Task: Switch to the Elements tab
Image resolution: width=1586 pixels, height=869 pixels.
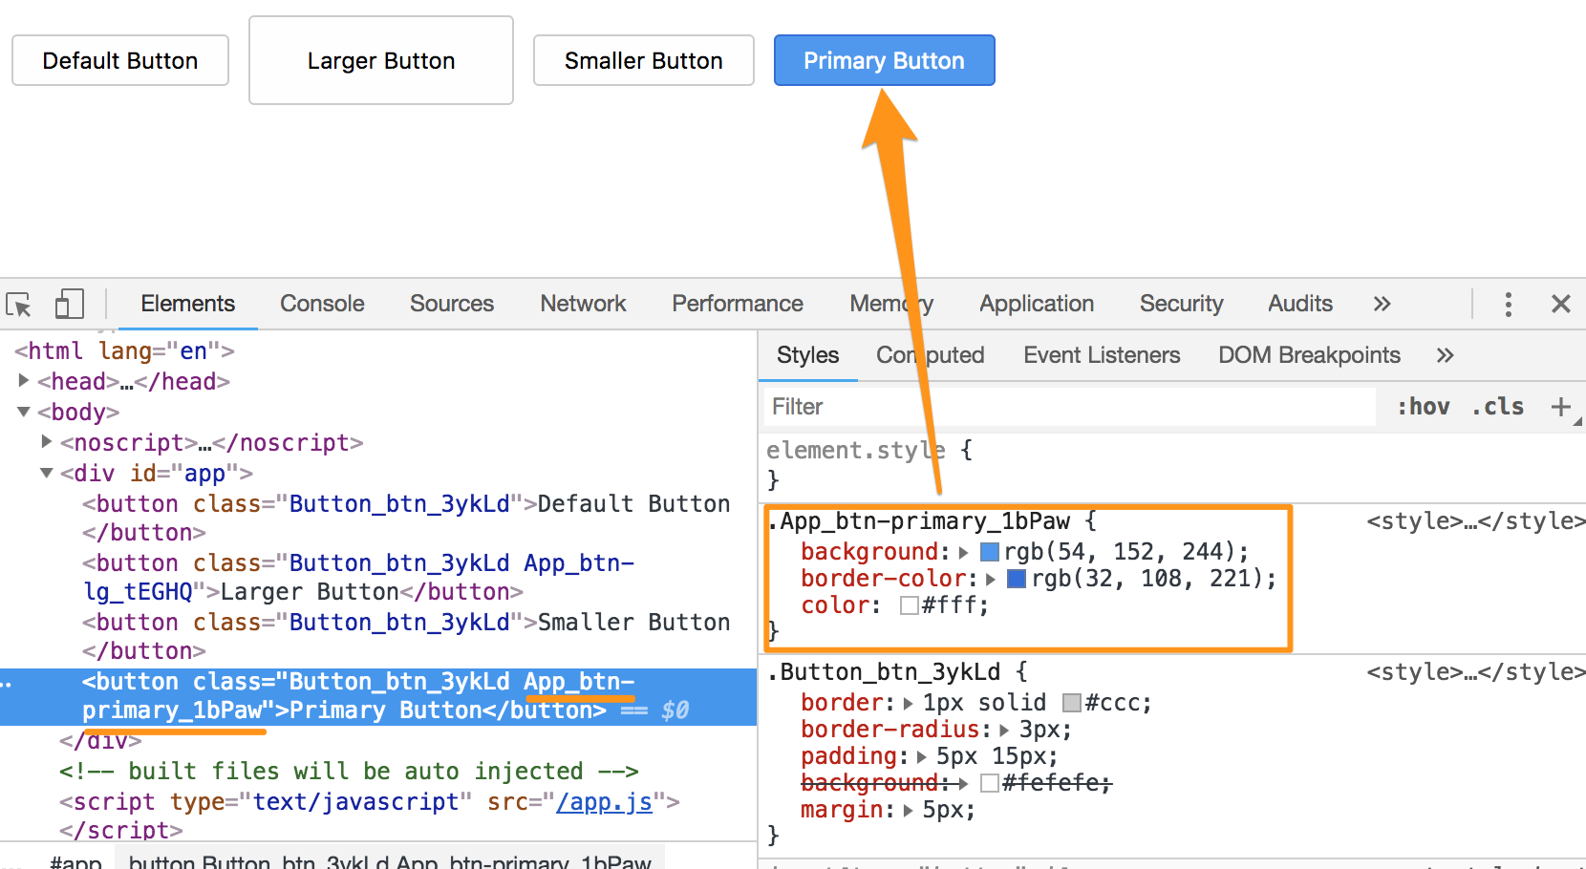Action: coord(187,304)
